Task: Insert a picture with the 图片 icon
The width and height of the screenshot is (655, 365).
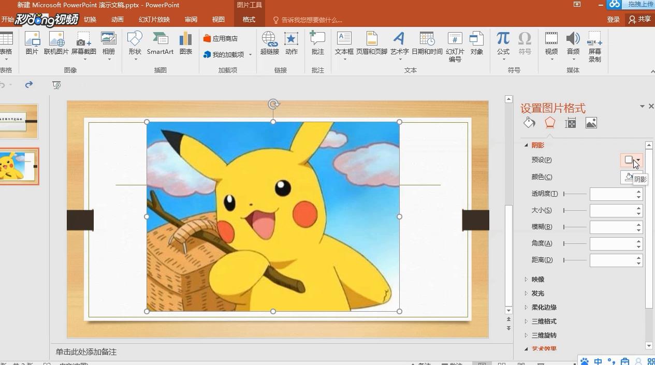Action: coord(32,43)
